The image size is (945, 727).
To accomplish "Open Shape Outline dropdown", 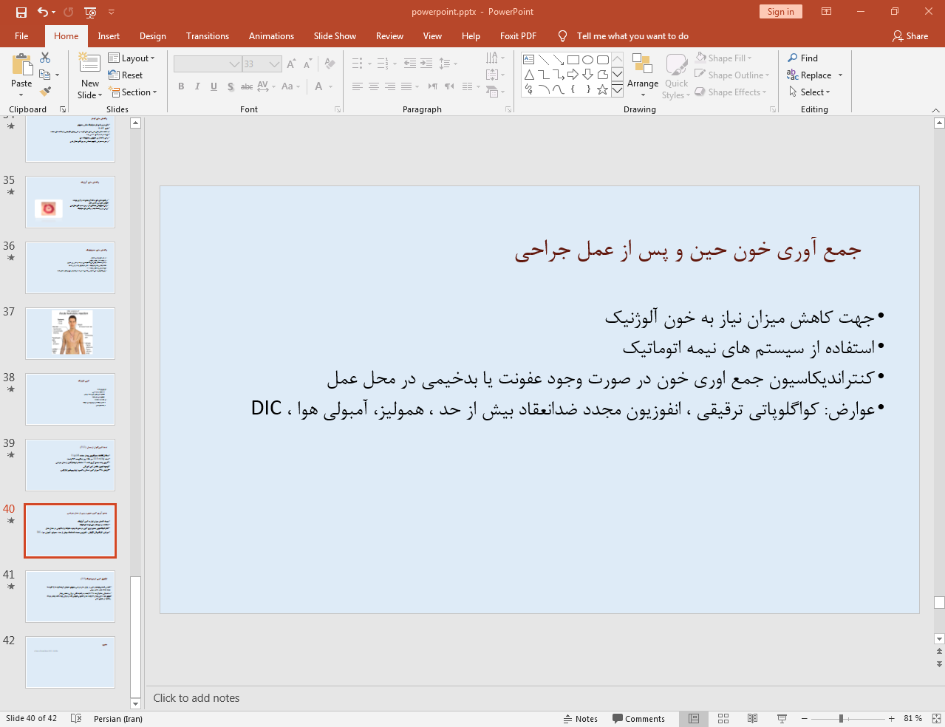I will coord(732,75).
